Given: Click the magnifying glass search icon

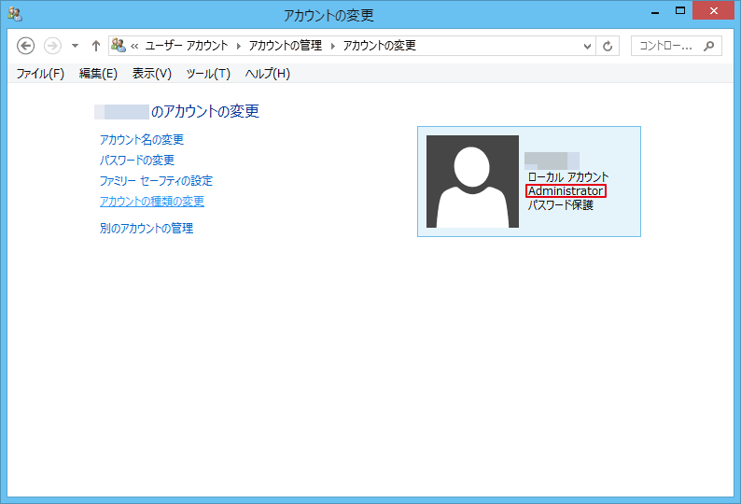Looking at the screenshot, I should (708, 46).
